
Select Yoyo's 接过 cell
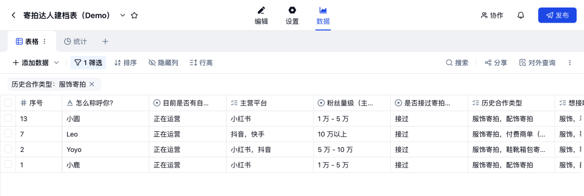429,150
